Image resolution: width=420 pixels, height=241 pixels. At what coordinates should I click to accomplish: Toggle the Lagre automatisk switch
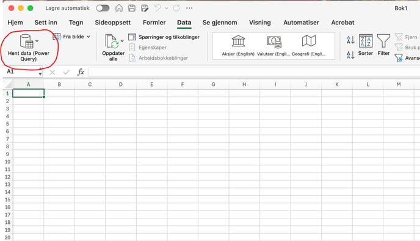(x=103, y=9)
